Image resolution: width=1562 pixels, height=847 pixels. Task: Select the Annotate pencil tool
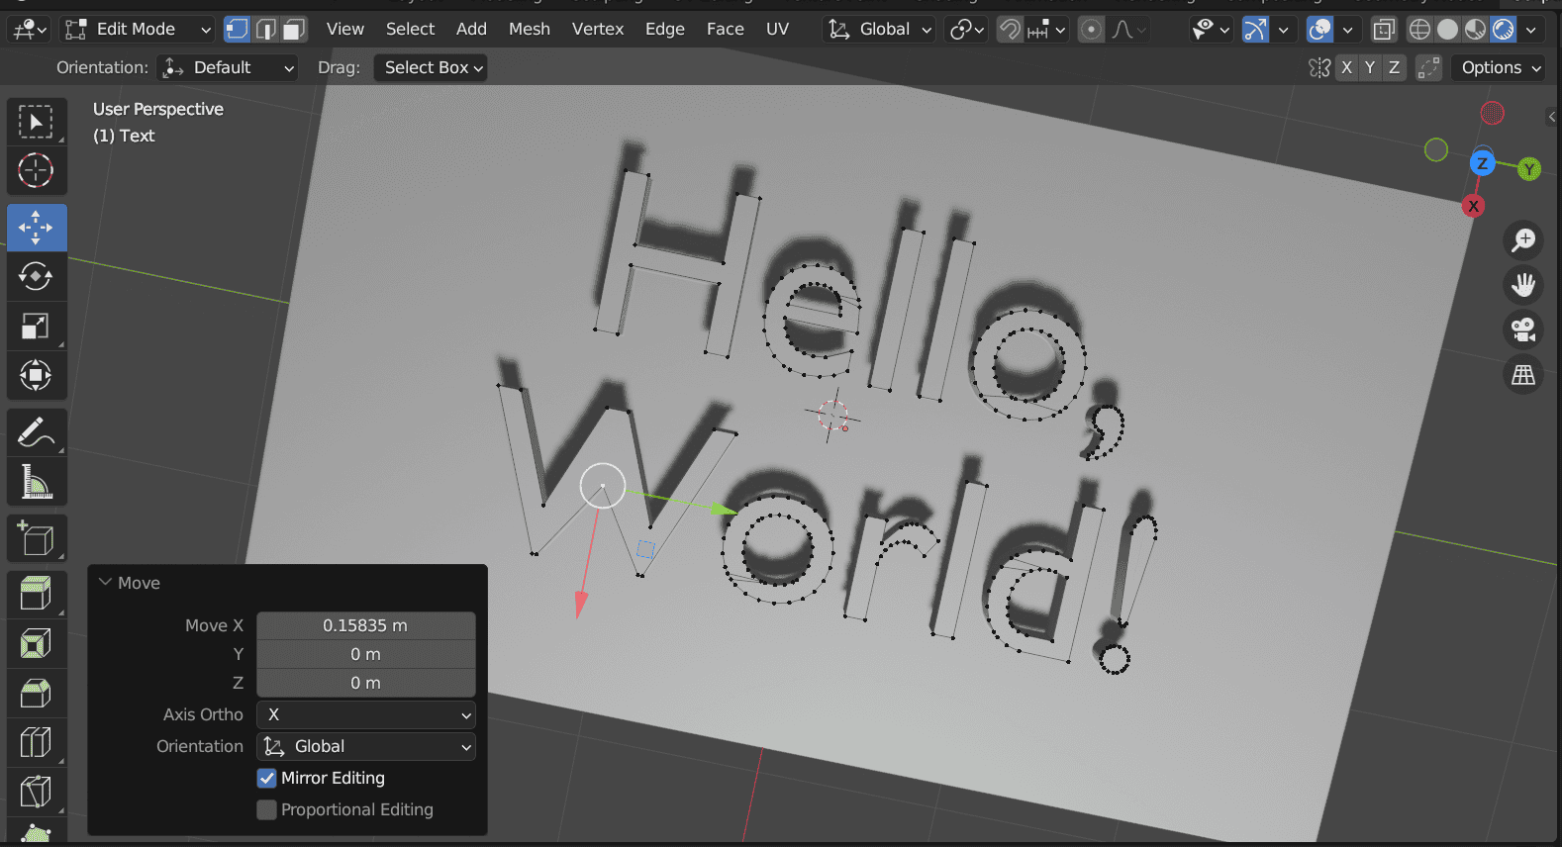pos(37,432)
